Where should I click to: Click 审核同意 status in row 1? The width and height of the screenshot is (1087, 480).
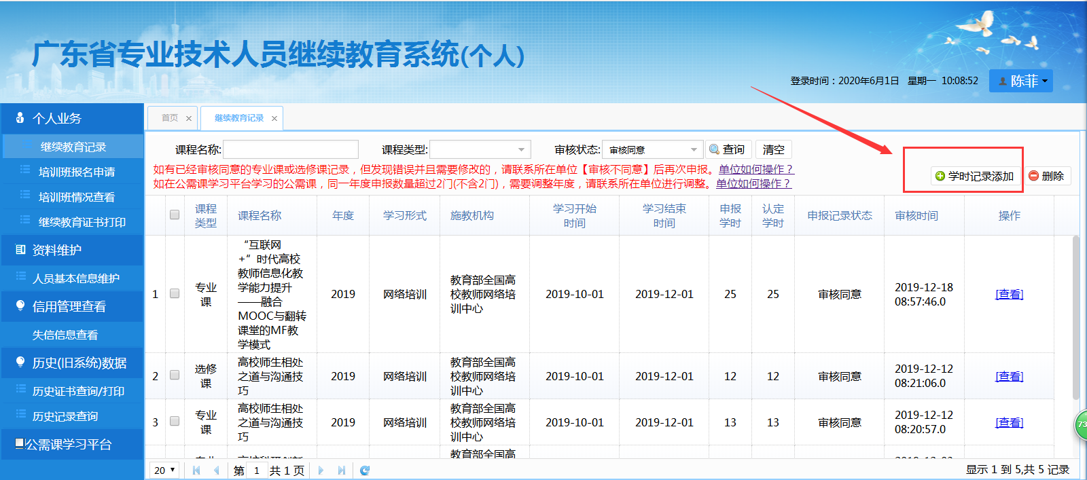coord(840,294)
